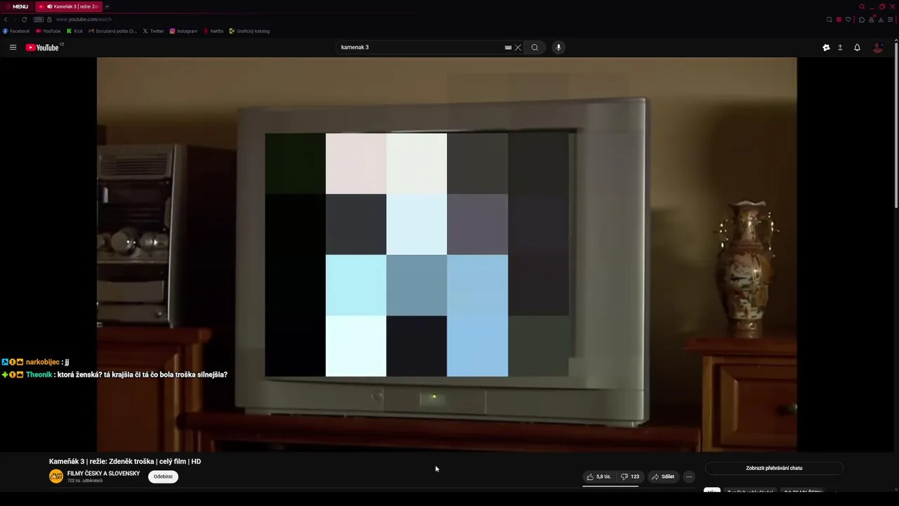The width and height of the screenshot is (899, 506).
Task: Open the Facebook bookmark
Action: coord(16,31)
